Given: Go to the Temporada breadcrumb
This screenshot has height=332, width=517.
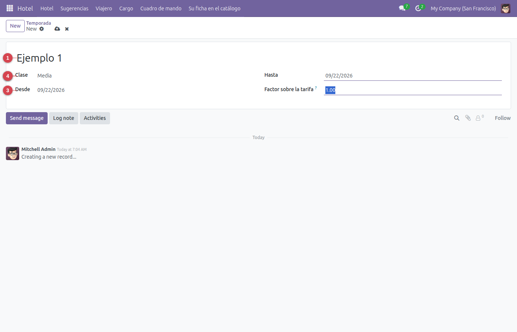Looking at the screenshot, I should point(38,23).
